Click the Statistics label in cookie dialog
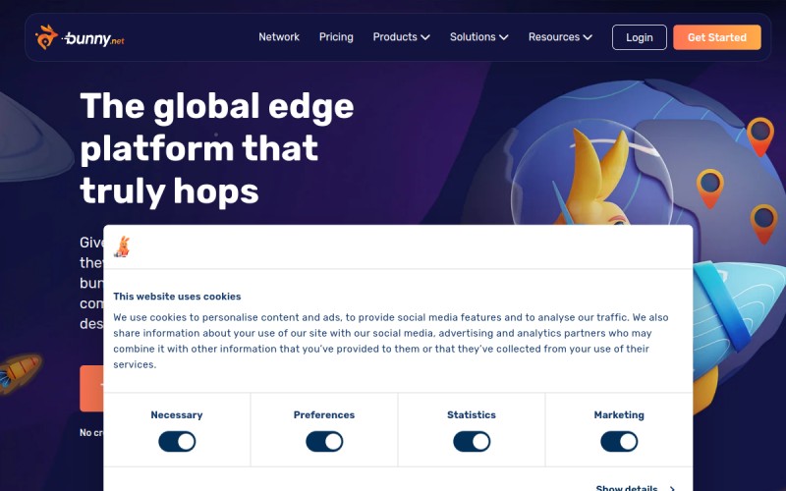 (x=472, y=414)
